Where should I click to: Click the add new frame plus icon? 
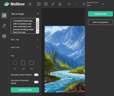(x=39, y=4)
